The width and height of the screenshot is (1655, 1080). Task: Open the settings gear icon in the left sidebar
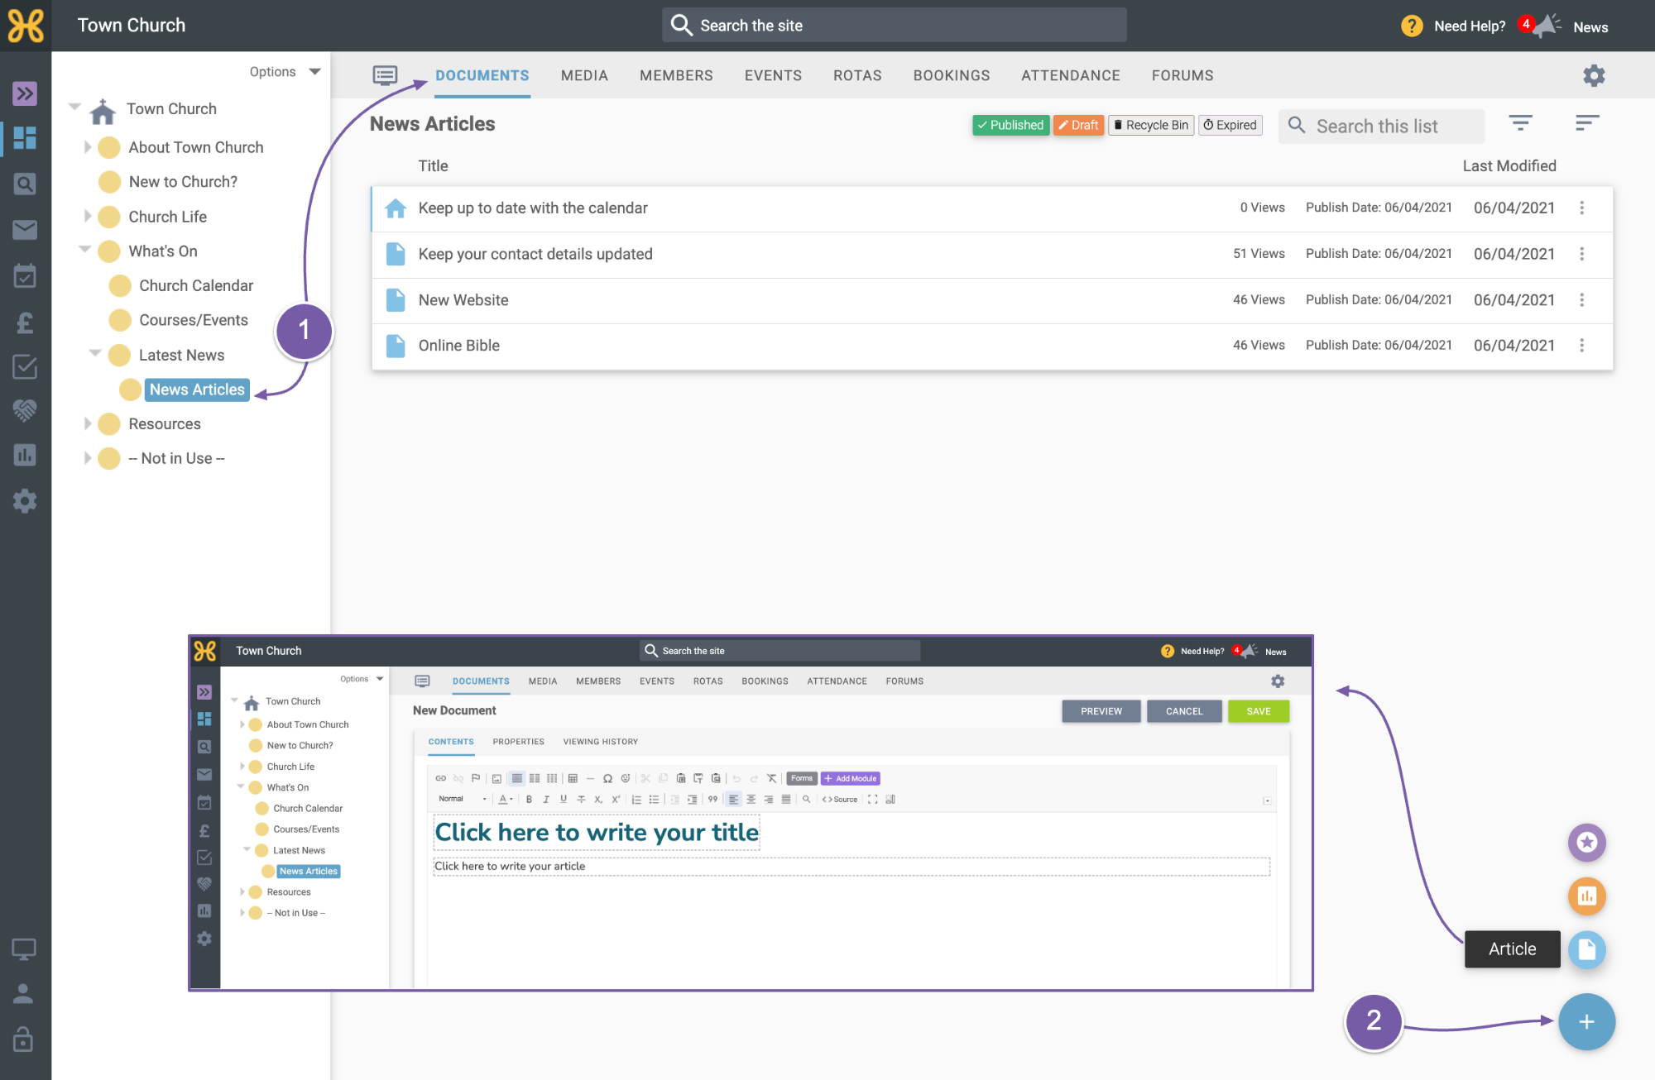pyautogui.click(x=25, y=501)
